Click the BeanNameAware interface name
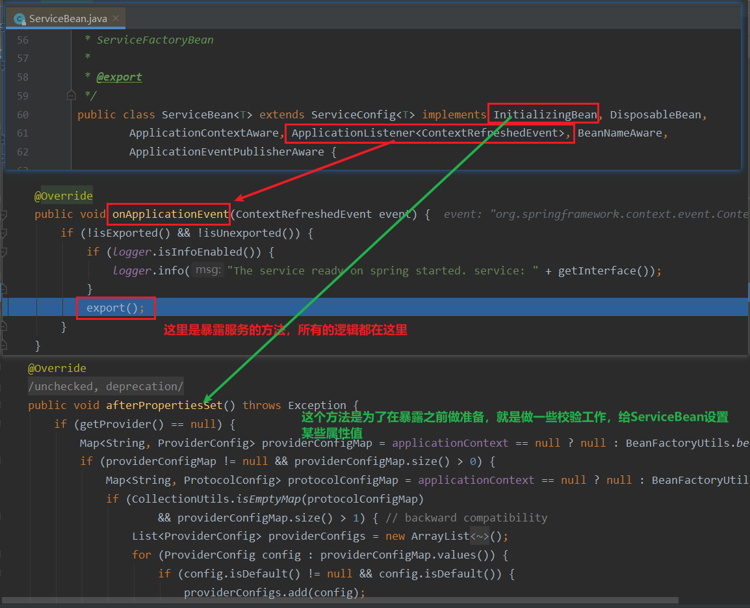This screenshot has height=608, width=750. 619,133
